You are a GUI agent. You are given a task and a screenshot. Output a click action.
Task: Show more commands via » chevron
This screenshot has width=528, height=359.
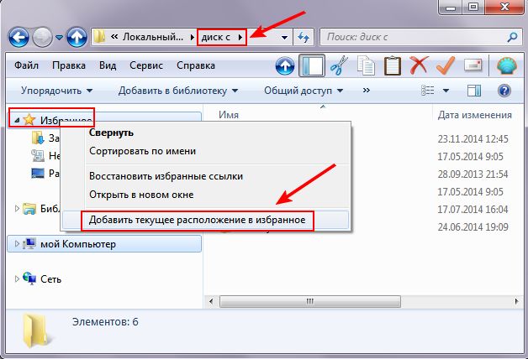(x=367, y=91)
